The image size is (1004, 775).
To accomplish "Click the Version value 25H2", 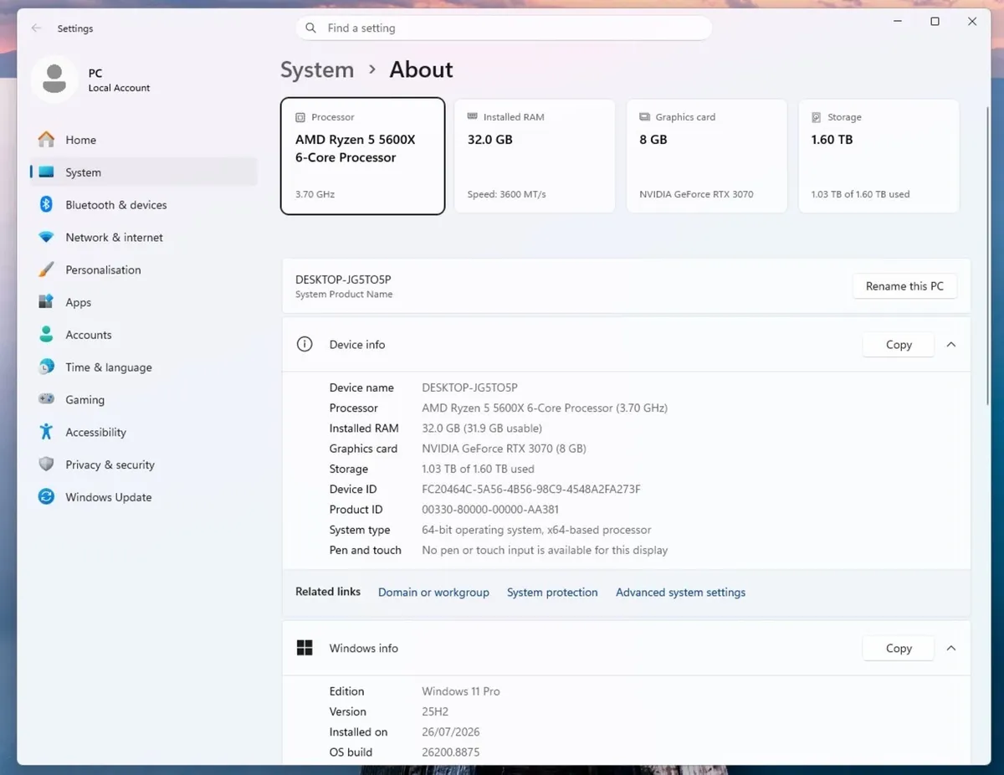I will (436, 712).
